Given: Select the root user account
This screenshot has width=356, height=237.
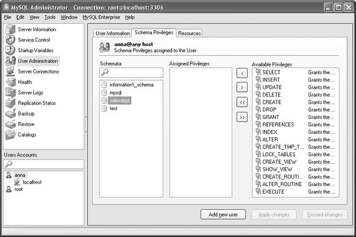Looking at the screenshot, I should pos(18,189).
